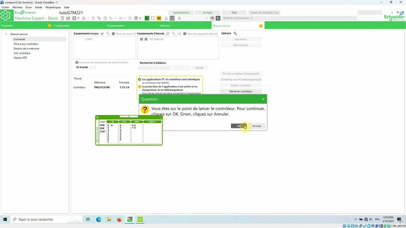Click the EcoStruxure gear logo icon
This screenshot has height=228, width=406.
(6, 16)
